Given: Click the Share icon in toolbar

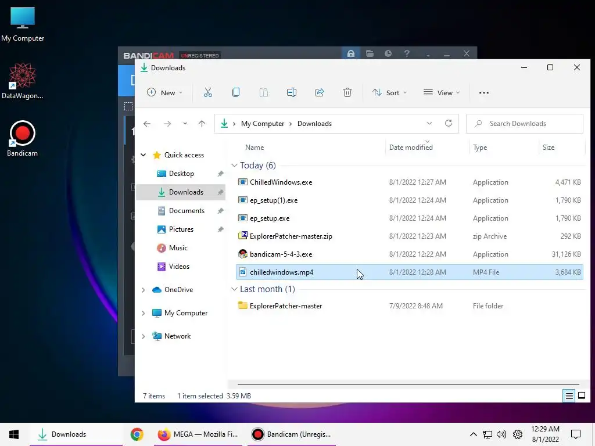Looking at the screenshot, I should (320, 92).
